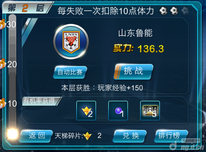Click the greyed-out third soccer ball
Screen dimensions: 206x152
[x=185, y=11]
